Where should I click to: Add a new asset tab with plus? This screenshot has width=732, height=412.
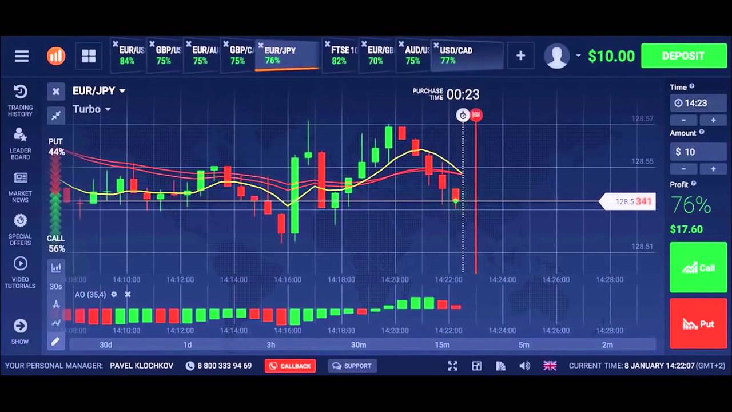click(520, 56)
